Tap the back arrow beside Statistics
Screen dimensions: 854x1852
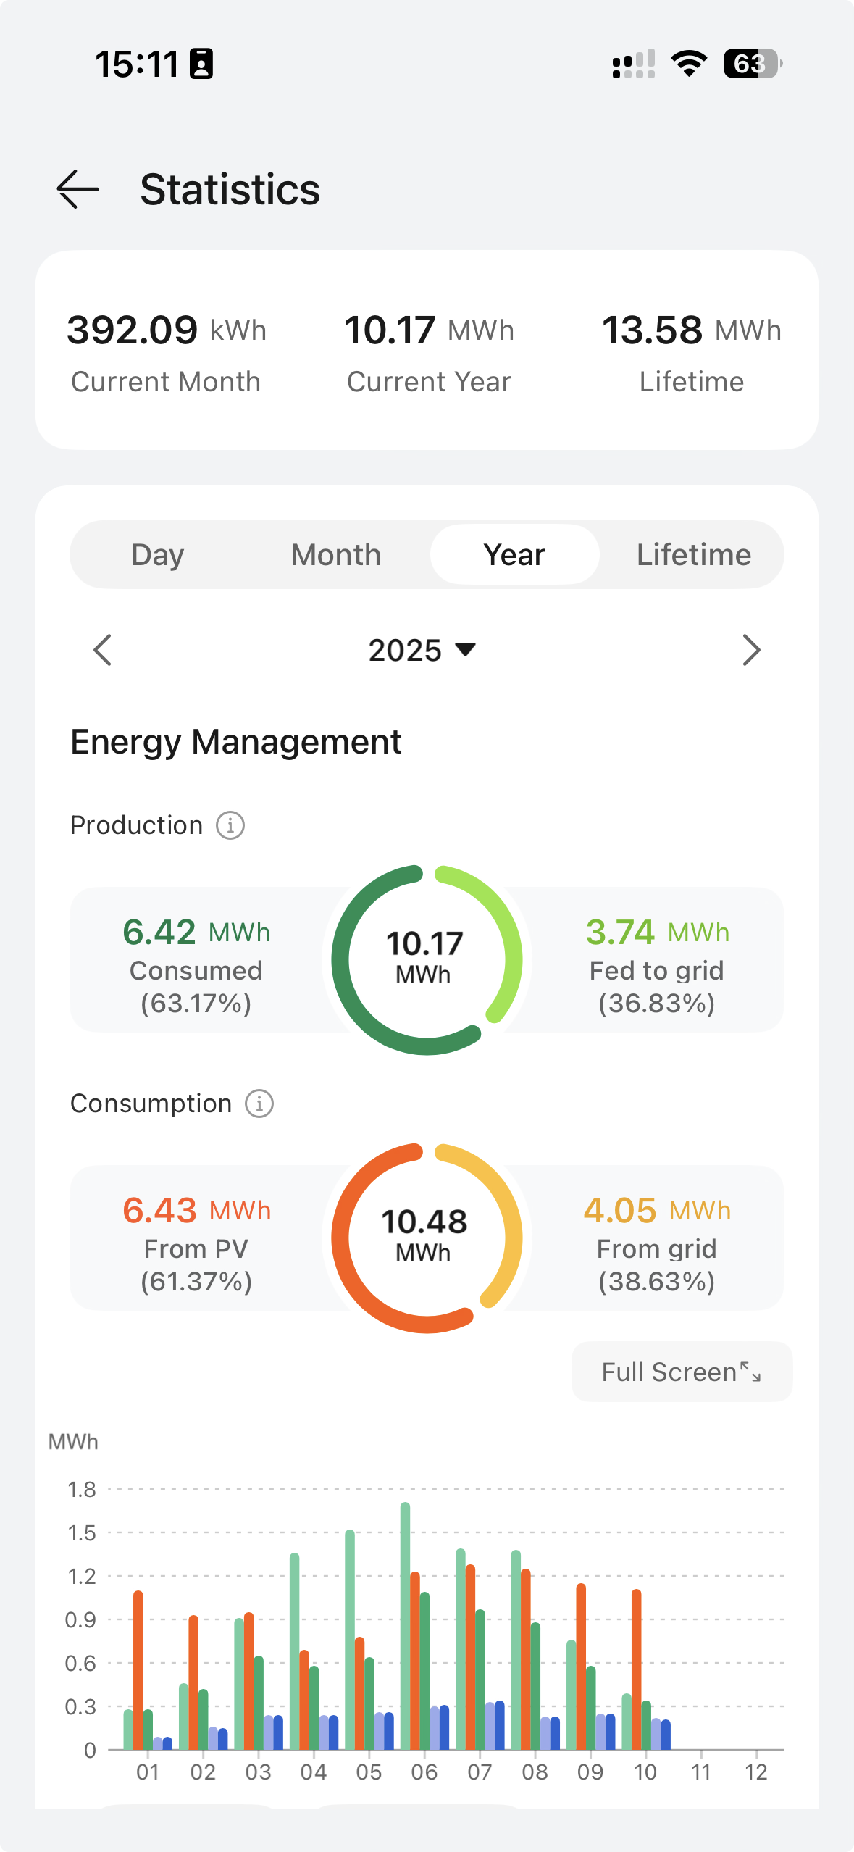point(78,189)
